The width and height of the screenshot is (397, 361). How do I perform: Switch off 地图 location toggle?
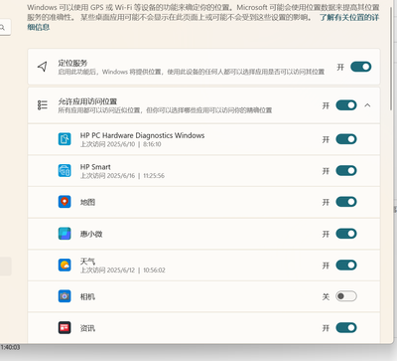(x=346, y=202)
